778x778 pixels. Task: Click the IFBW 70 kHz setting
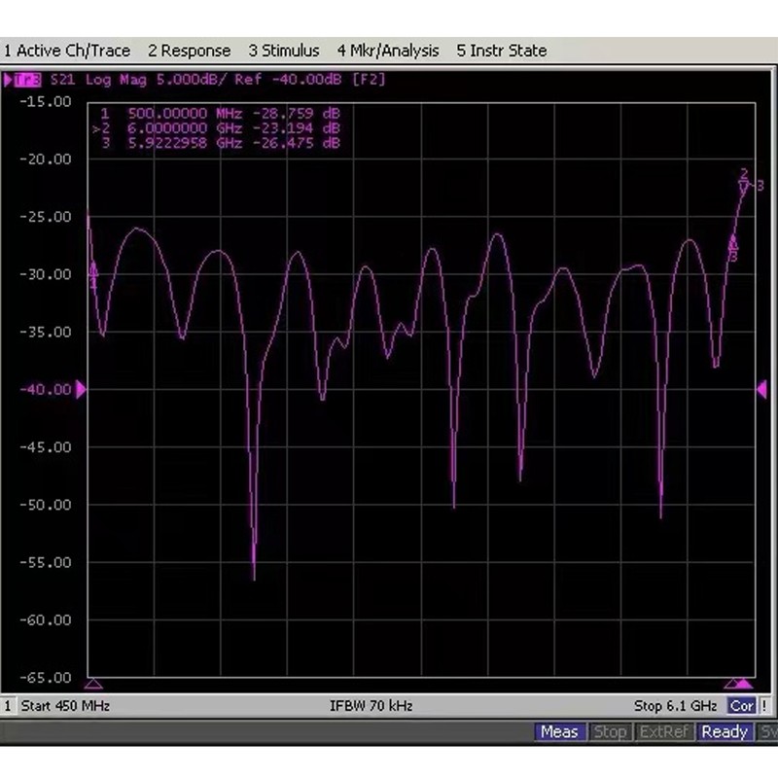coord(372,706)
